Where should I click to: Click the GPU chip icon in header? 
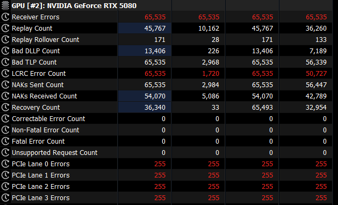click(x=5, y=5)
